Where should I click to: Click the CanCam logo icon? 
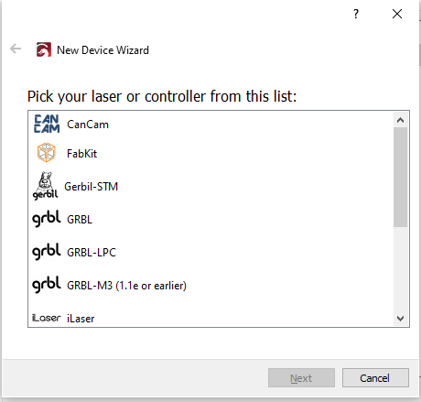click(x=47, y=124)
